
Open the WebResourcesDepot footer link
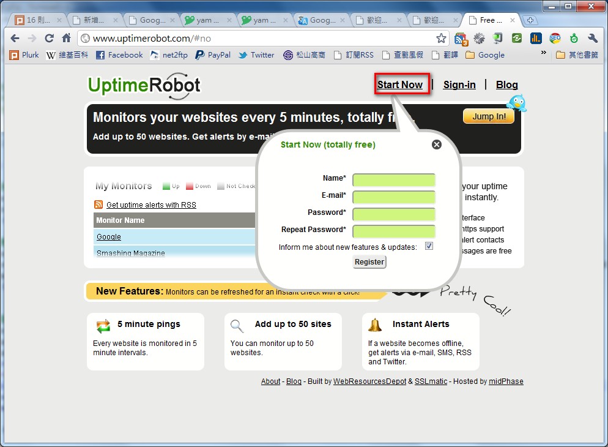point(369,381)
